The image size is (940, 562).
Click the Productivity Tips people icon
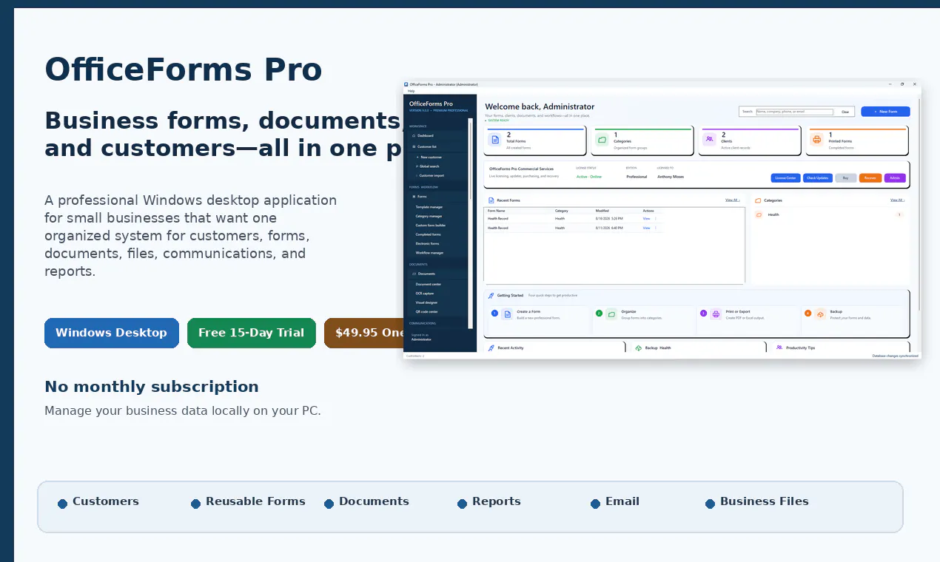pyautogui.click(x=779, y=348)
